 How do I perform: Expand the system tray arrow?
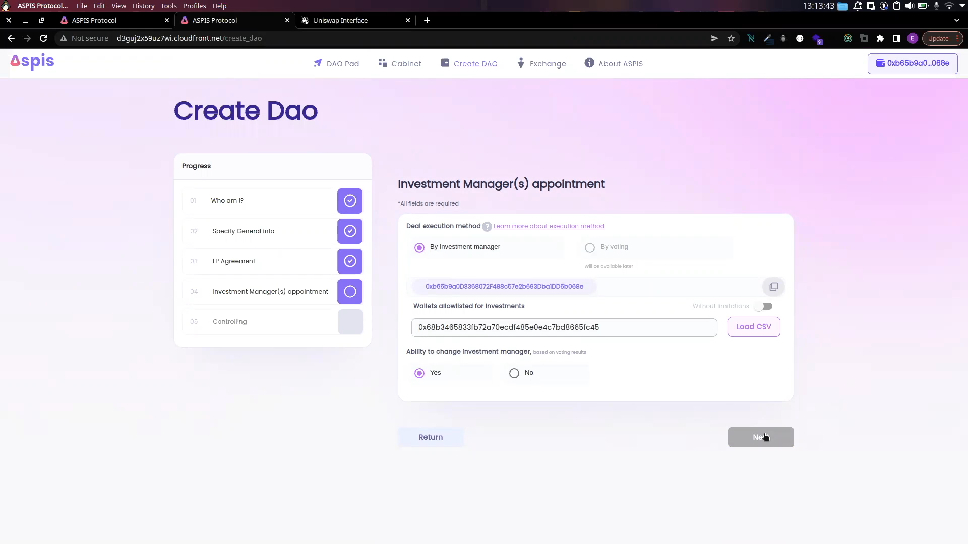click(962, 6)
